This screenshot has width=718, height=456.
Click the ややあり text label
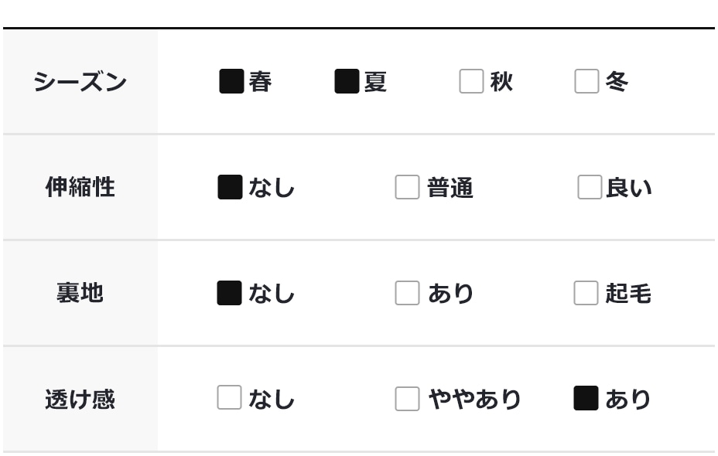pyautogui.click(x=474, y=399)
